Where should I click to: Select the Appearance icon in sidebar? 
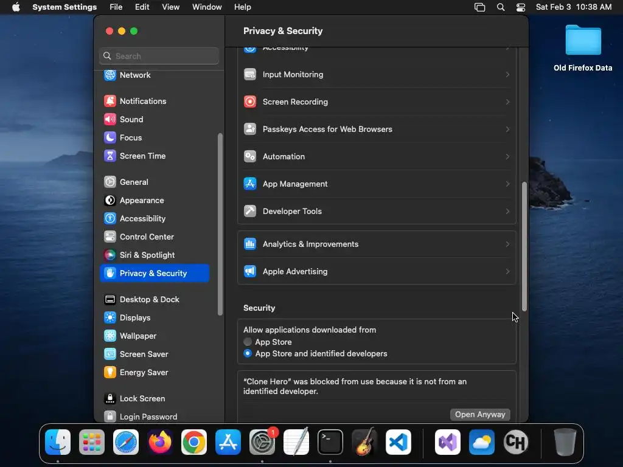tap(110, 200)
